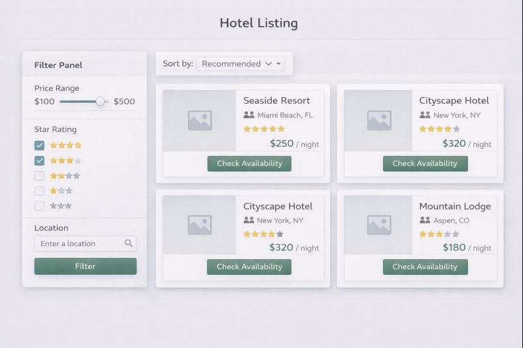Check the one gold star rating checkbox
This screenshot has width=523, height=348.
39,191
